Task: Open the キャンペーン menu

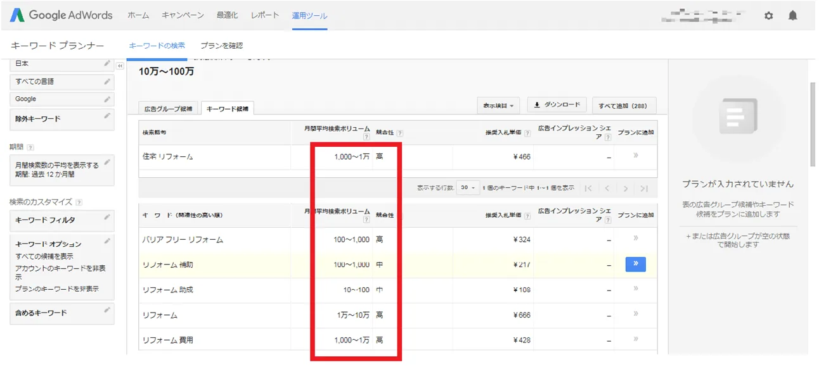Action: coord(183,15)
